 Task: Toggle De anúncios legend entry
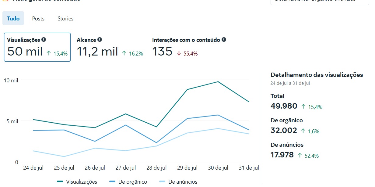tap(178, 182)
